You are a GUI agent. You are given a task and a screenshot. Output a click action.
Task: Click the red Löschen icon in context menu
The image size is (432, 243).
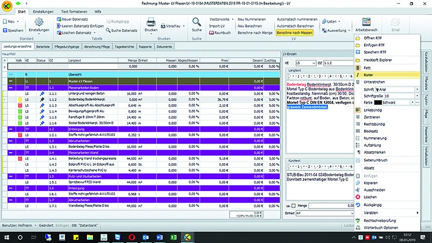click(x=359, y=197)
